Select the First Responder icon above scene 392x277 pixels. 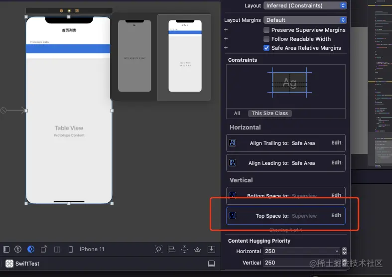coord(69,11)
